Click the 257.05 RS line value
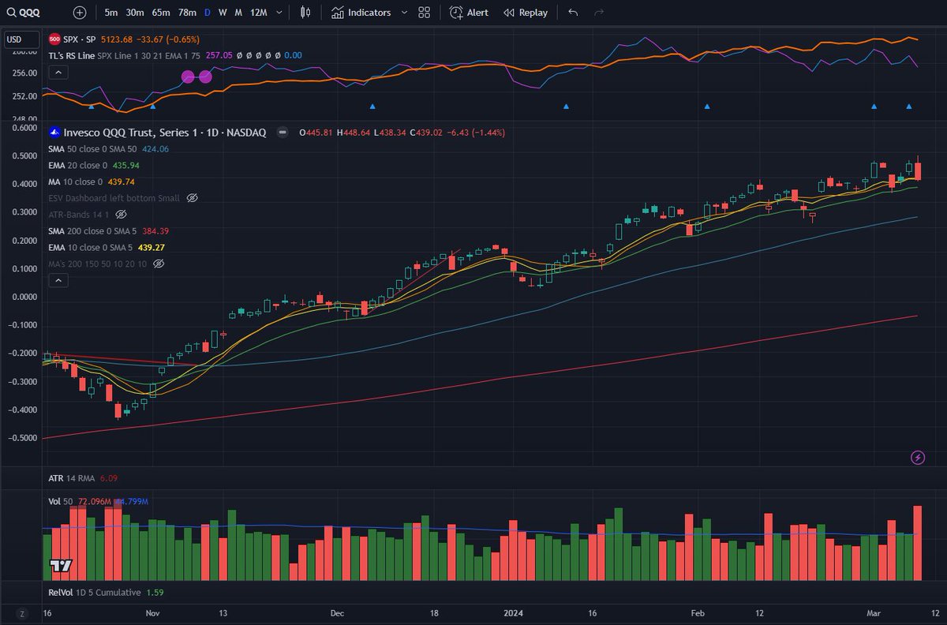The image size is (947, 625). point(219,55)
